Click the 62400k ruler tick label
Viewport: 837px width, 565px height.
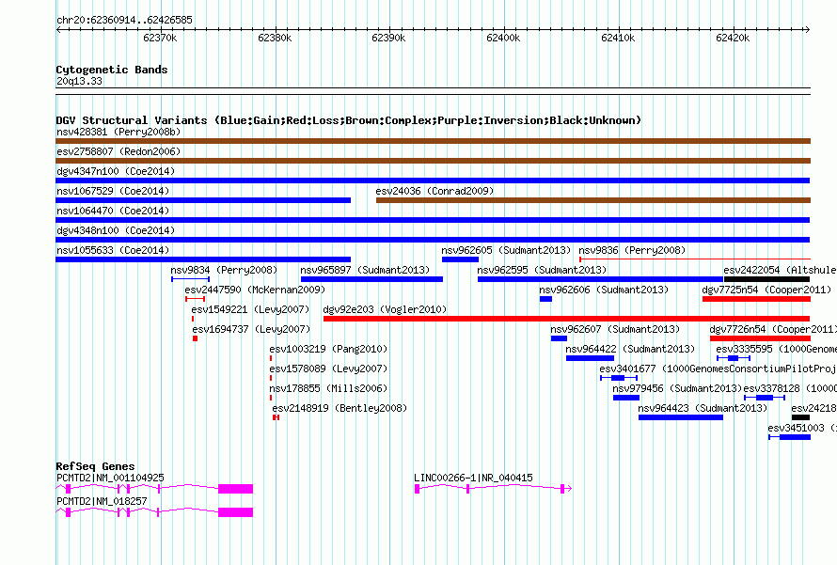(x=503, y=38)
